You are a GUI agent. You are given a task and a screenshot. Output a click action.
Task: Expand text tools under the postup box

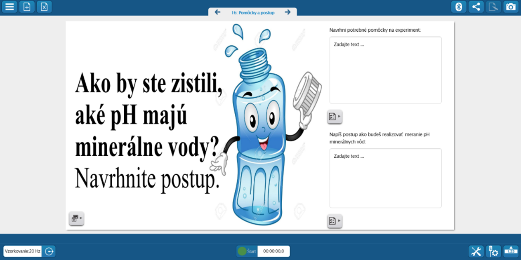pos(335,221)
